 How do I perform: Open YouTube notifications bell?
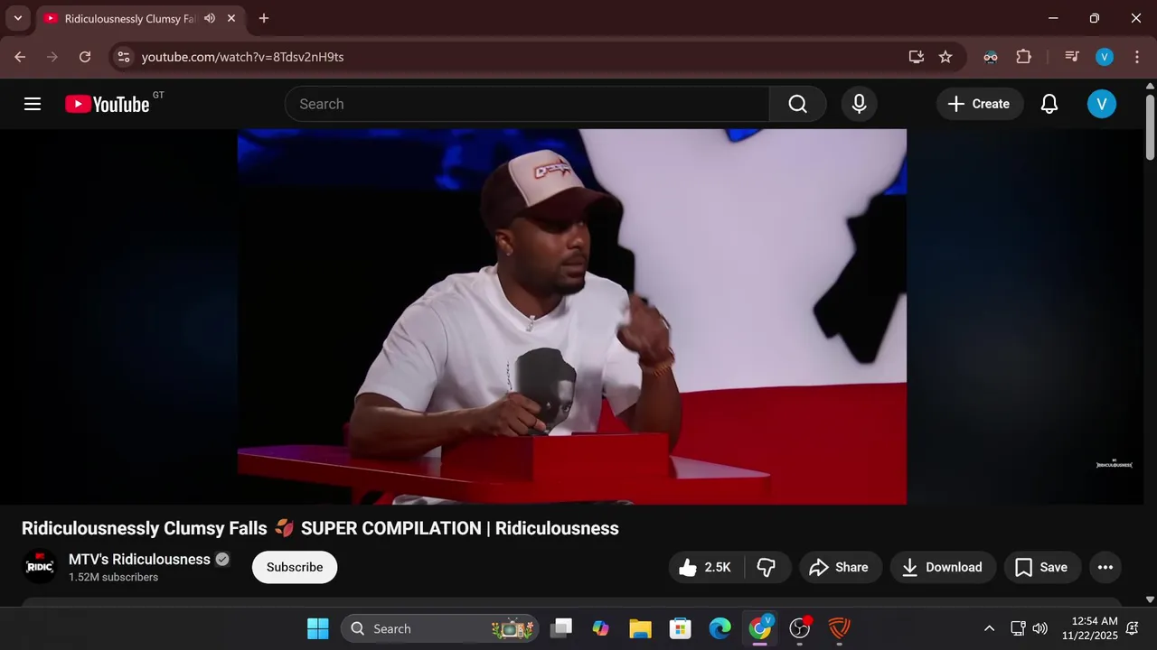1049,104
